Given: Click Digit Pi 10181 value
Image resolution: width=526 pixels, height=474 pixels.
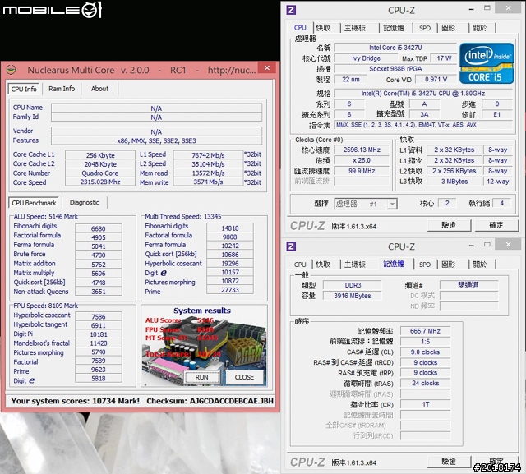Looking at the screenshot, I should [x=99, y=334].
